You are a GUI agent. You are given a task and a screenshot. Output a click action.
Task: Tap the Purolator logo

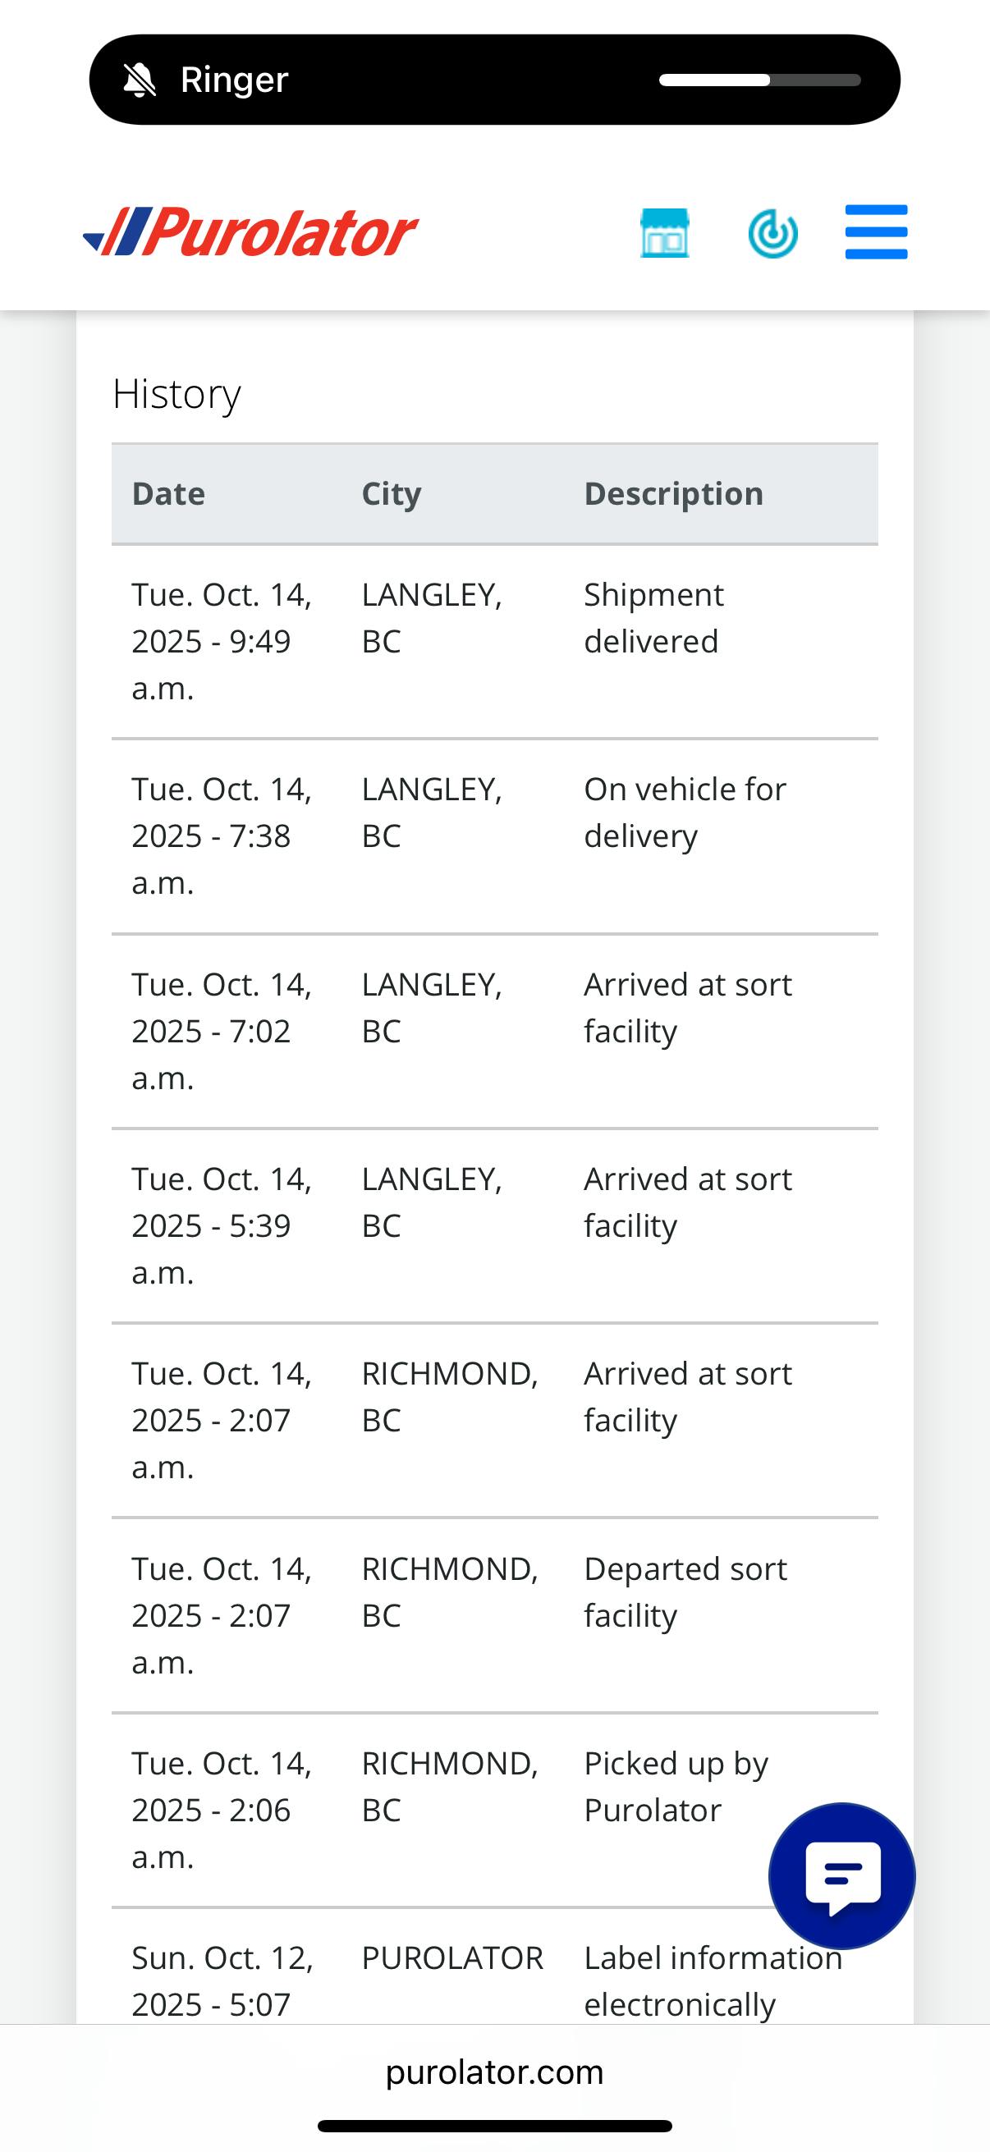pyautogui.click(x=250, y=231)
